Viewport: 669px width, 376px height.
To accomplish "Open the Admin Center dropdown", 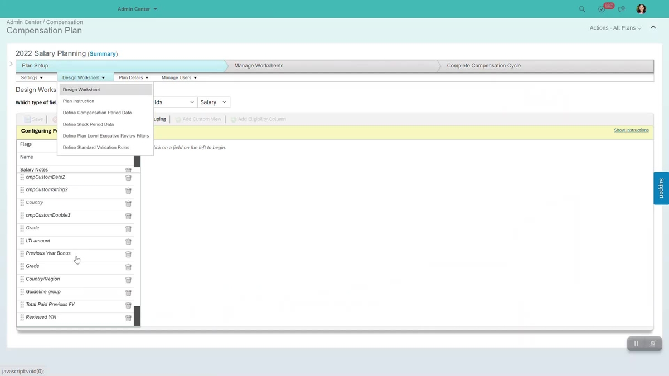I will (137, 9).
